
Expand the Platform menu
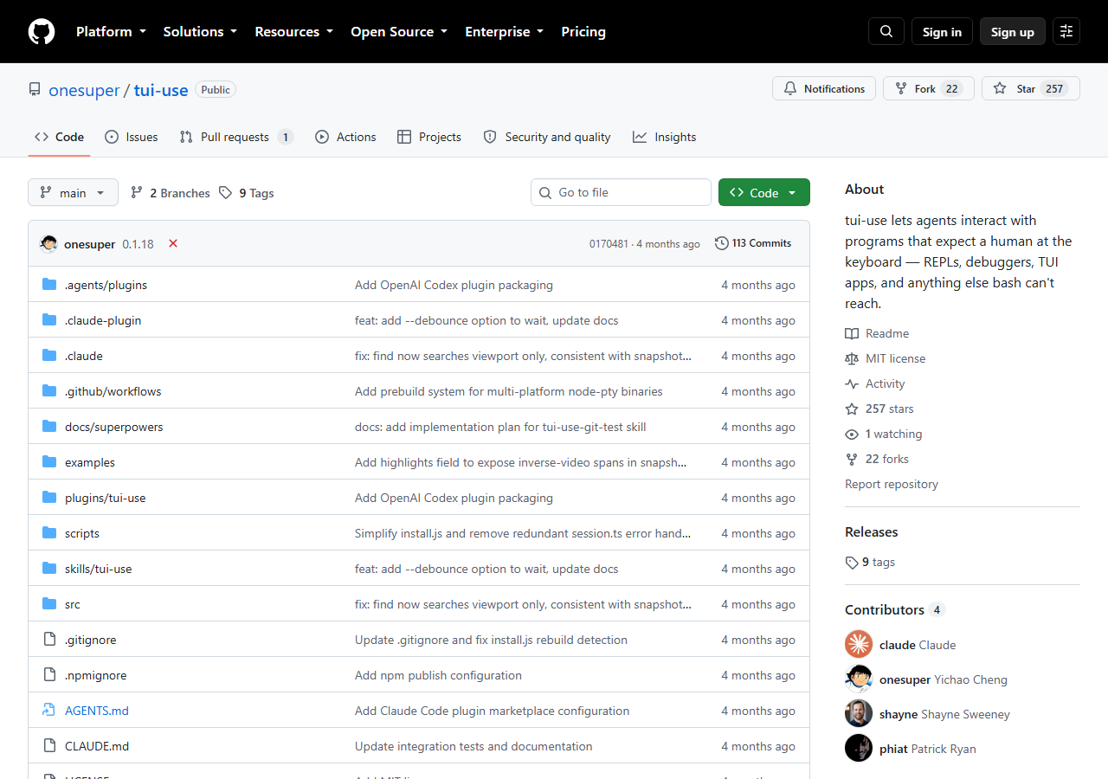click(111, 32)
